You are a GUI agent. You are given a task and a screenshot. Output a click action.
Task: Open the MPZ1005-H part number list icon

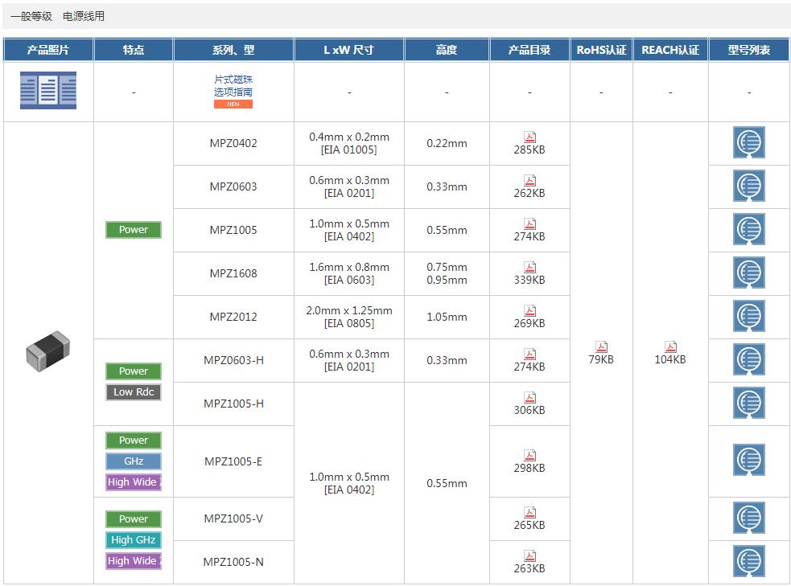tap(748, 404)
